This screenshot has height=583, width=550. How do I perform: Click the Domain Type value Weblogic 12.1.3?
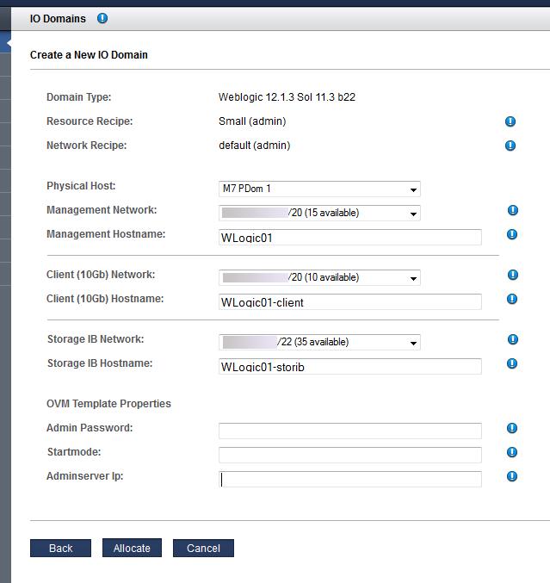click(x=287, y=97)
